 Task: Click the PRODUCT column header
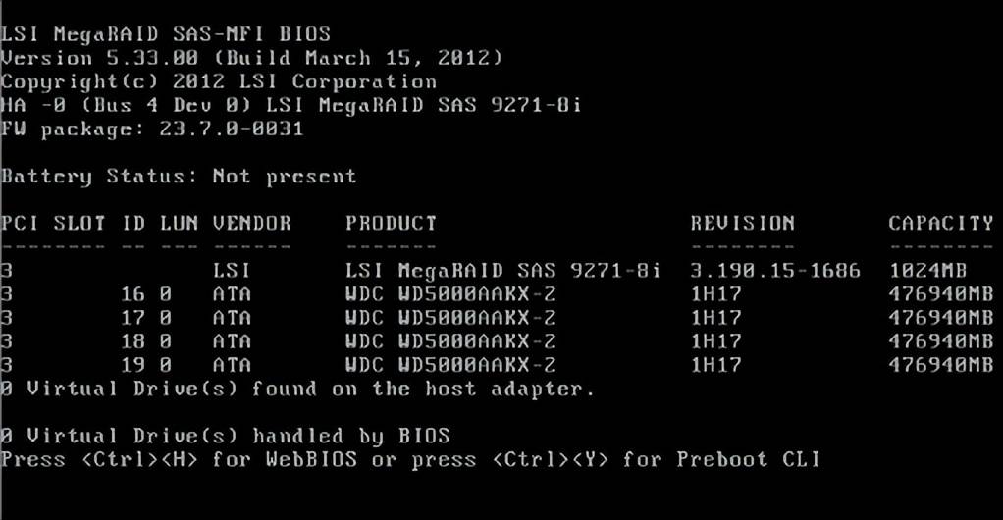391,223
